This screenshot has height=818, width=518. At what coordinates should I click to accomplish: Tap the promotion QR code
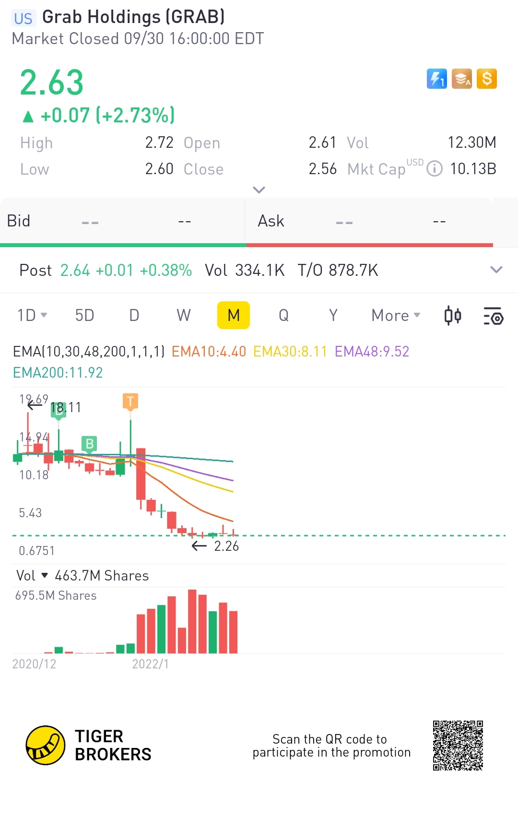[458, 745]
